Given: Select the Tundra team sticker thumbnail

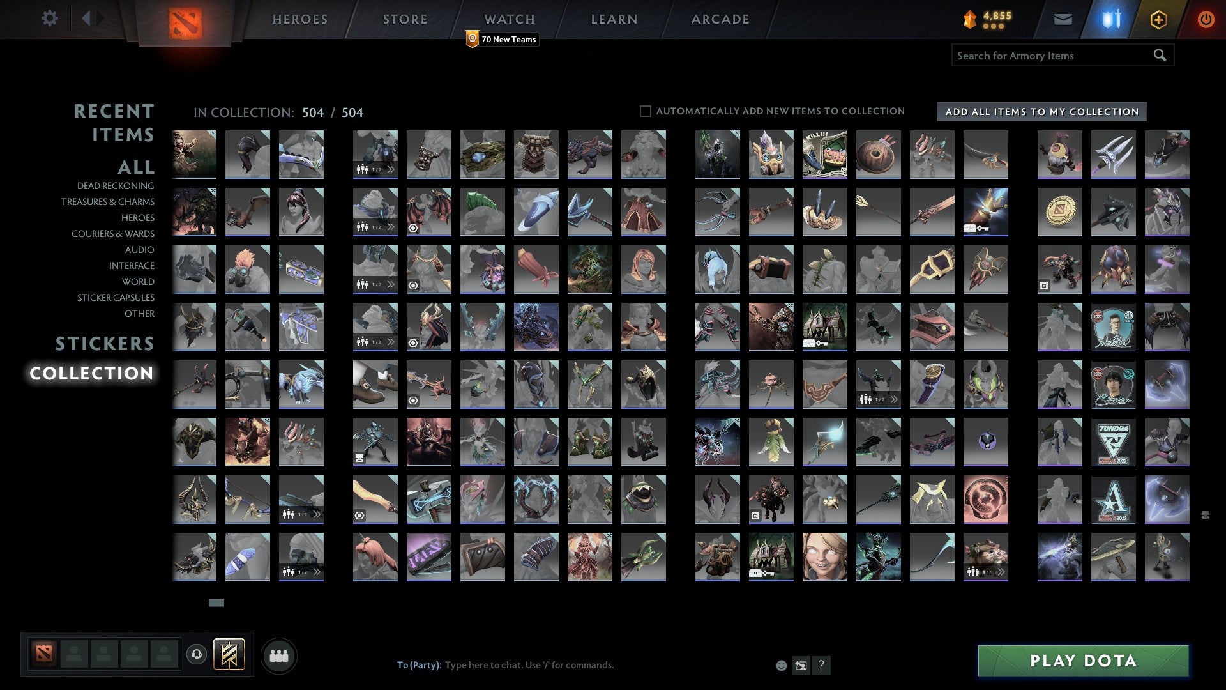Looking at the screenshot, I should [x=1113, y=442].
